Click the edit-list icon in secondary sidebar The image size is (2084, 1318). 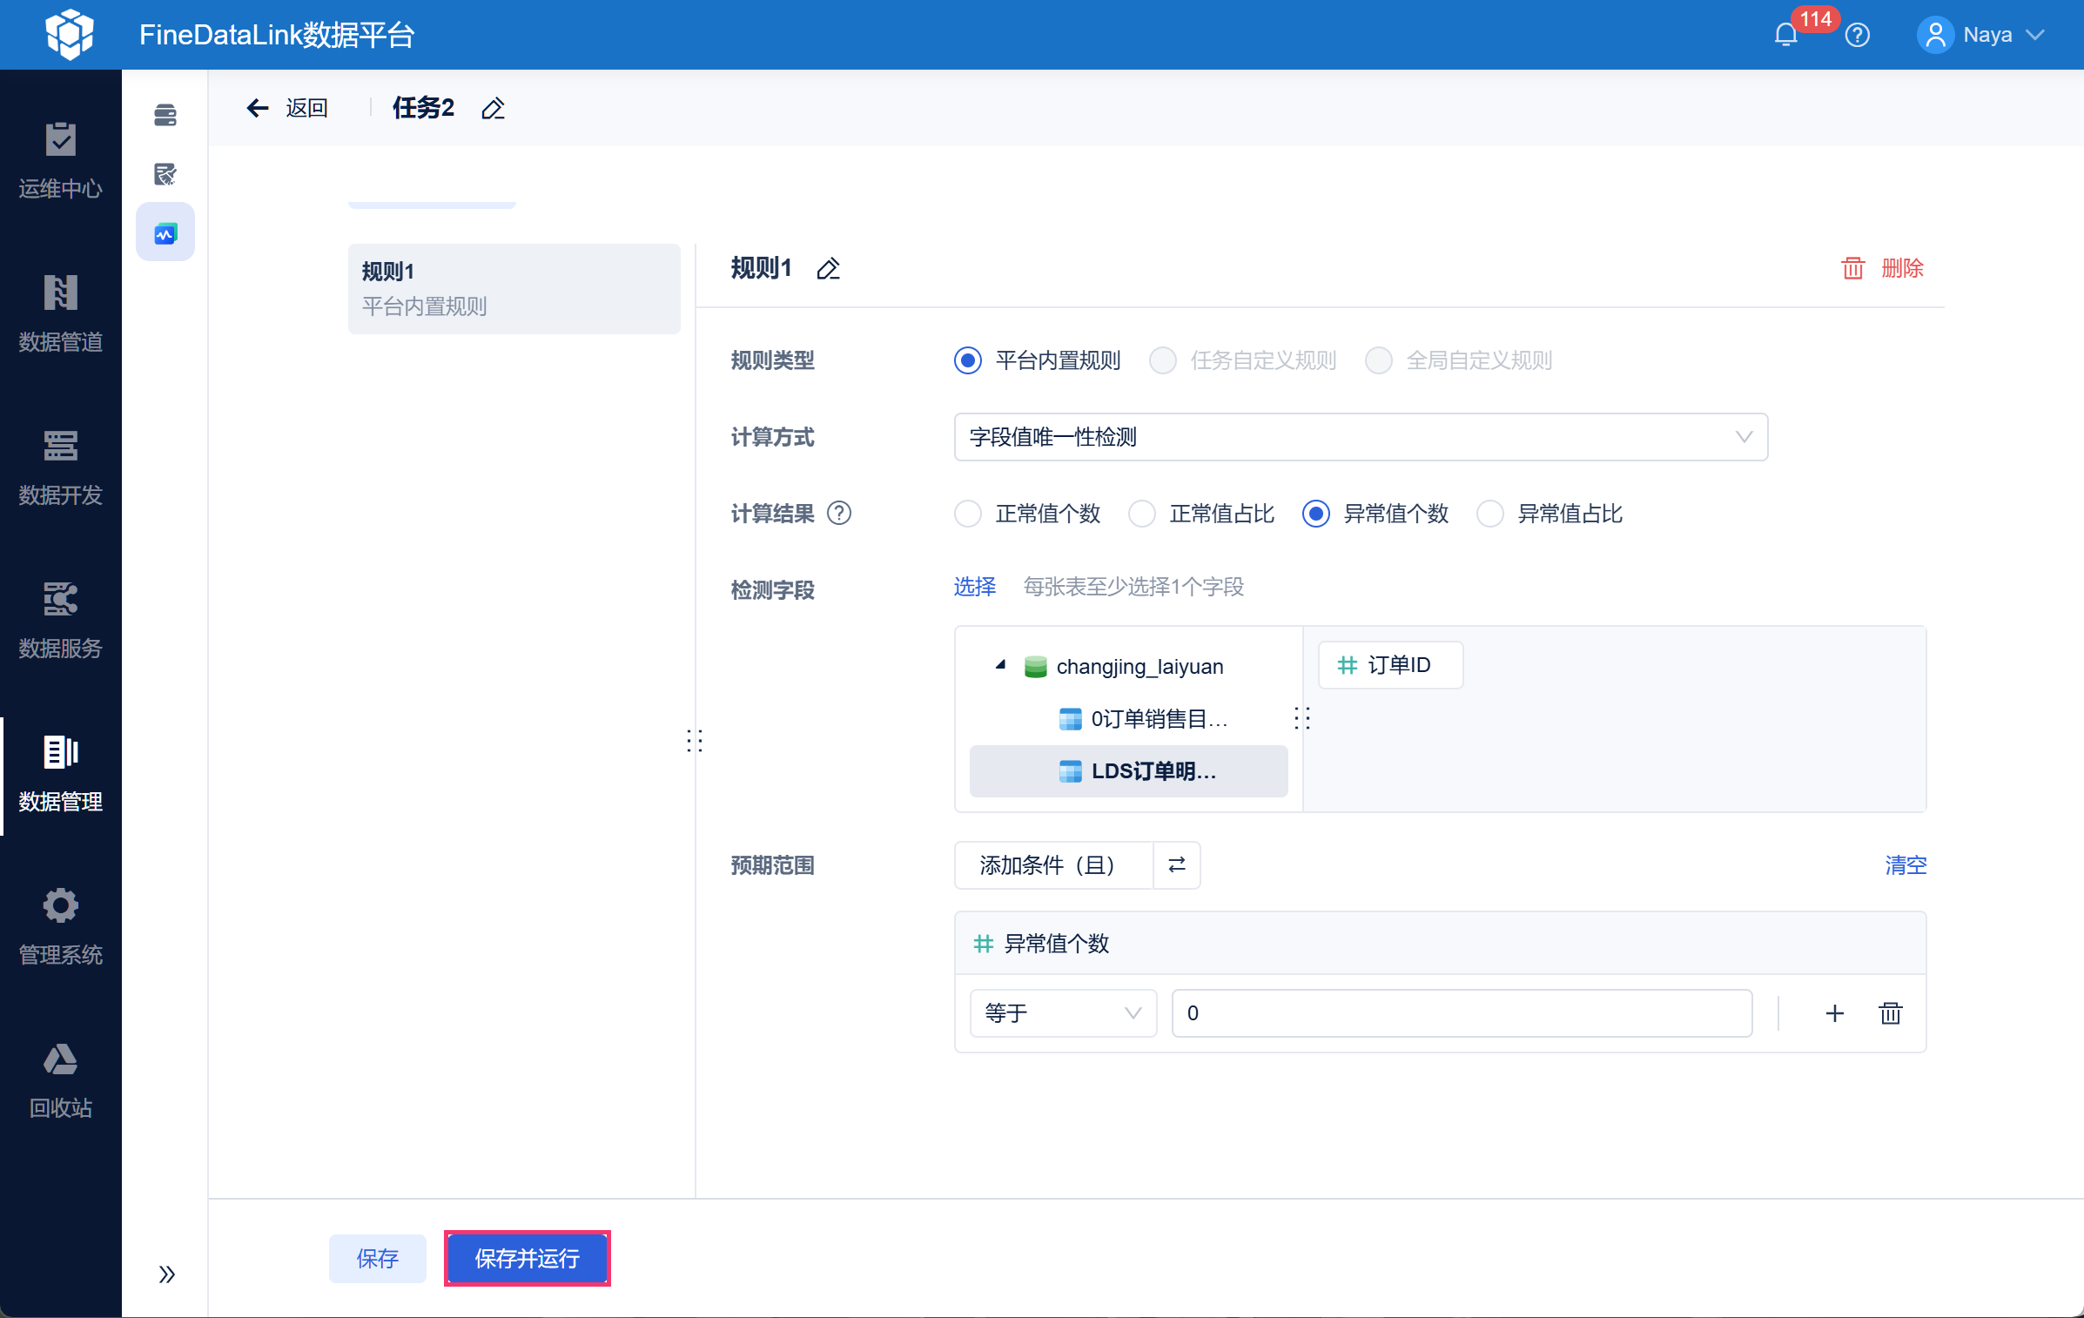165,174
